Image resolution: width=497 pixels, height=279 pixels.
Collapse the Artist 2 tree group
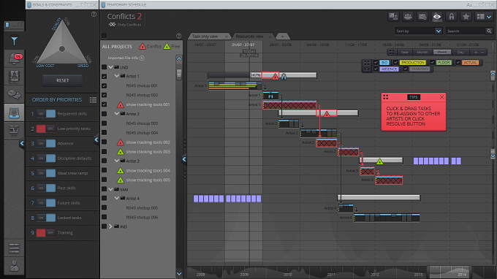(117, 114)
